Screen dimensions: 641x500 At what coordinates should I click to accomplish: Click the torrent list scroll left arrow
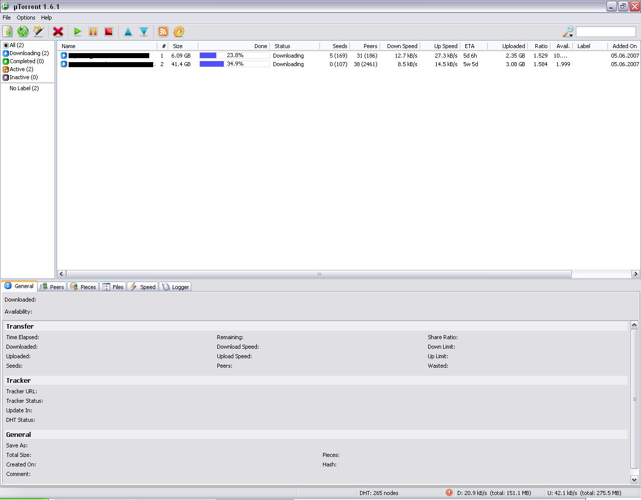(x=62, y=274)
